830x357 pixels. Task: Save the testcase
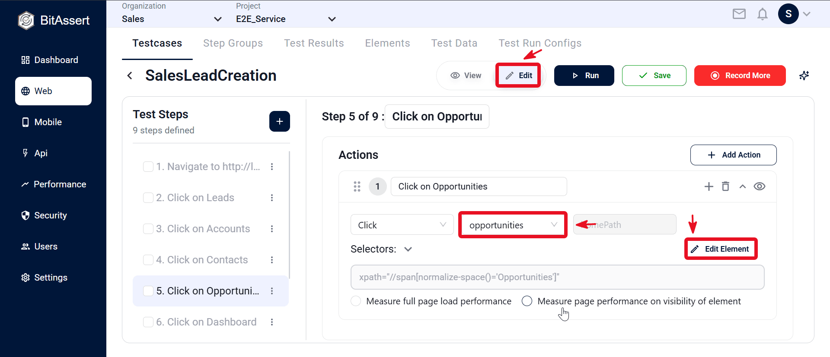[x=654, y=76]
